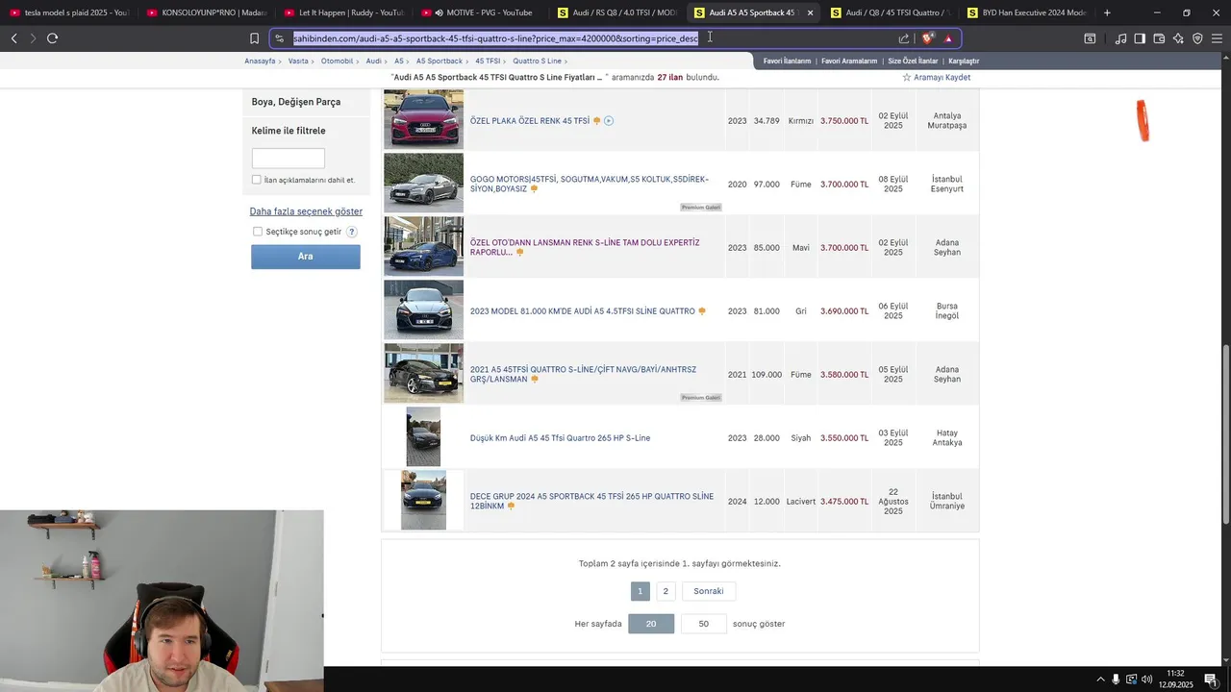Click the Kelime ile filtrele input field

point(289,159)
